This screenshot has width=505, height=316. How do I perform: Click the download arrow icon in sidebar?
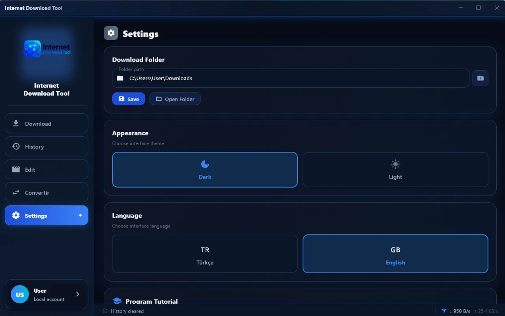(16, 123)
